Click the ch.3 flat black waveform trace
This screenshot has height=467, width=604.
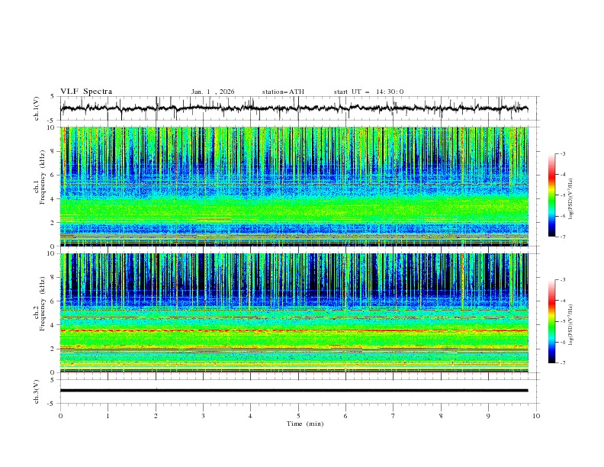[x=294, y=391]
